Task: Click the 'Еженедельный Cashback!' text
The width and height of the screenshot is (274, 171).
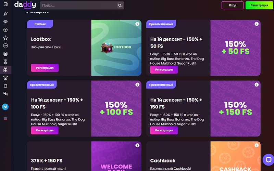Action: 171,169
